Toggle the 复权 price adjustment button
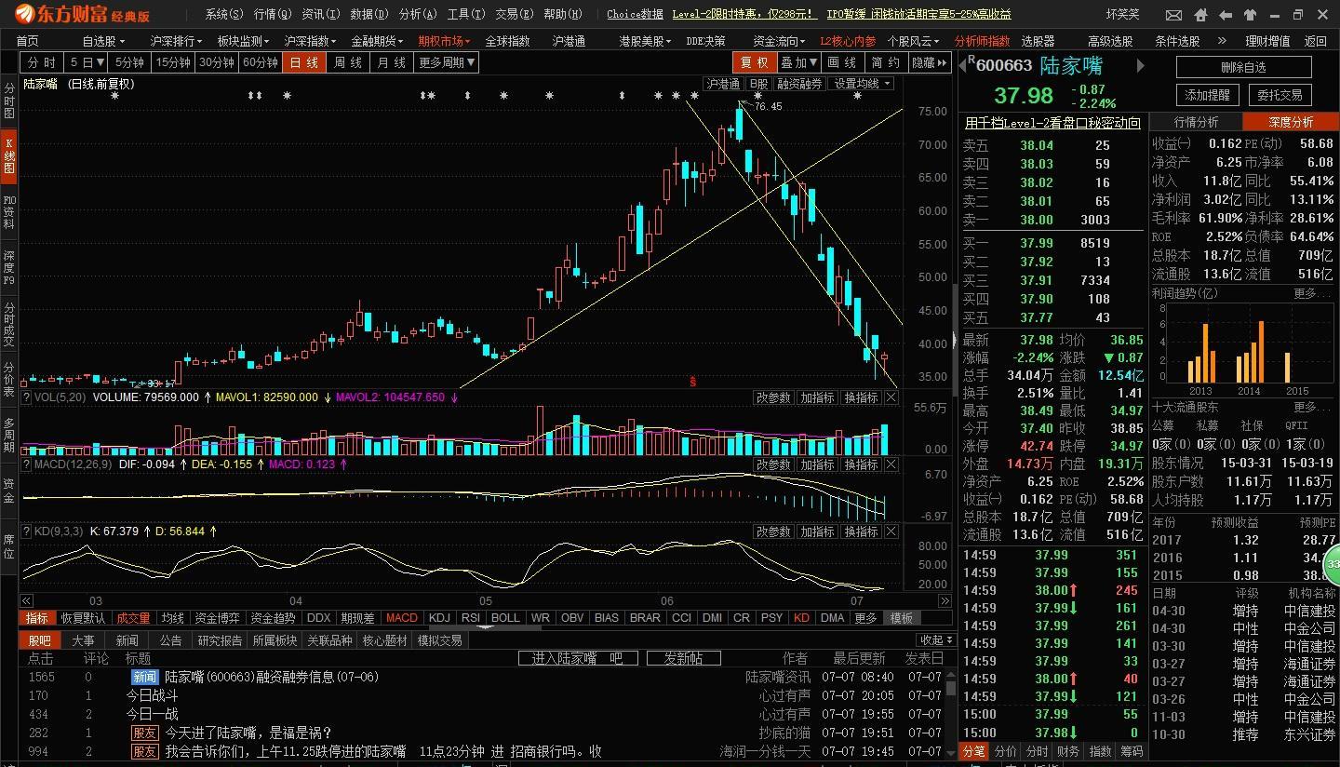 click(x=755, y=62)
